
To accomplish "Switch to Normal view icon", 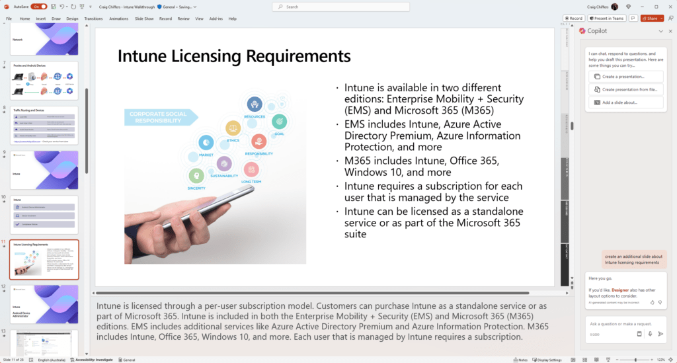I will tap(573, 360).
